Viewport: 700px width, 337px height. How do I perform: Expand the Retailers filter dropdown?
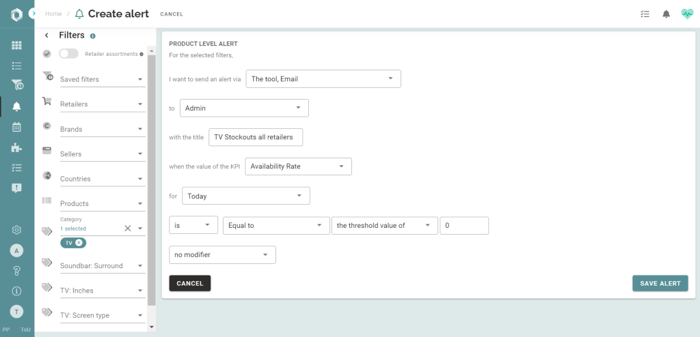[x=102, y=104]
